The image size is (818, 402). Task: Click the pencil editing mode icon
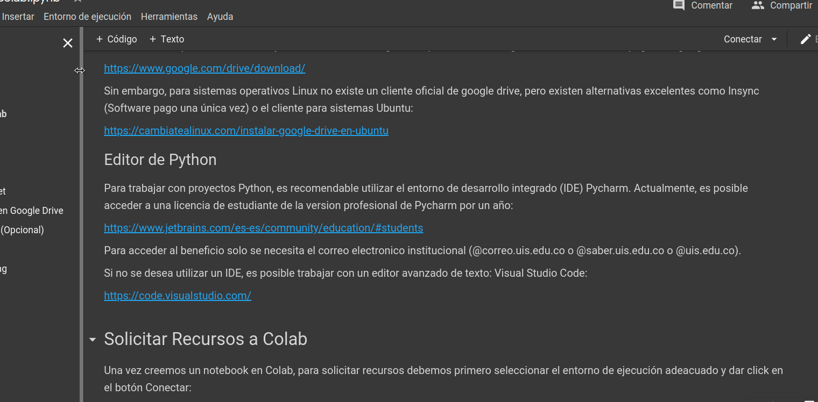point(806,39)
